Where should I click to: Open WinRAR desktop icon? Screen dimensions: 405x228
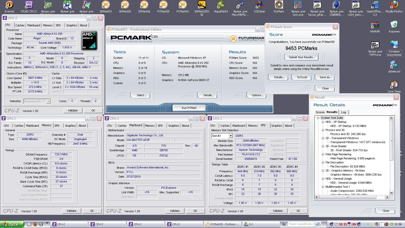pos(375,27)
